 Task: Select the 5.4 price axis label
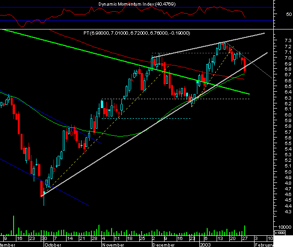(288, 149)
